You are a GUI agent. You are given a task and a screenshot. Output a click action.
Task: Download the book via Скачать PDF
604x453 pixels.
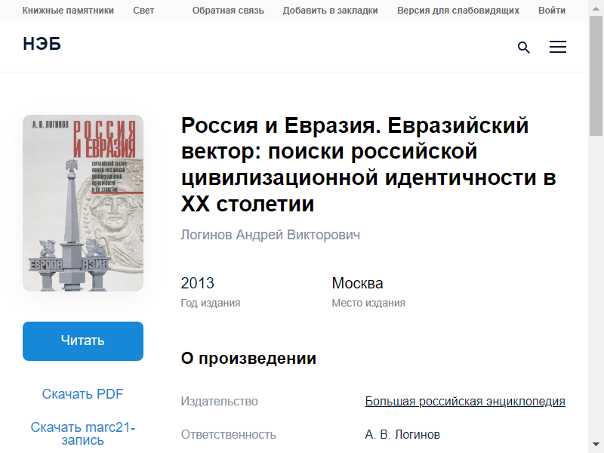82,393
